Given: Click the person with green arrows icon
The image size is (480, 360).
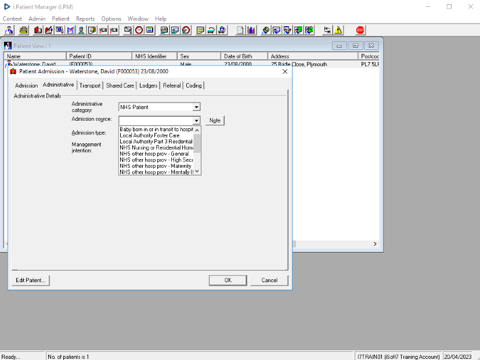Looking at the screenshot, I should coord(309,30).
